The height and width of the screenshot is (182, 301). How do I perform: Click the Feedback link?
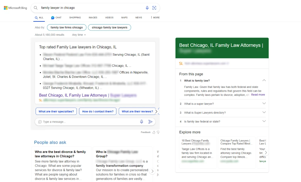click(x=146, y=132)
